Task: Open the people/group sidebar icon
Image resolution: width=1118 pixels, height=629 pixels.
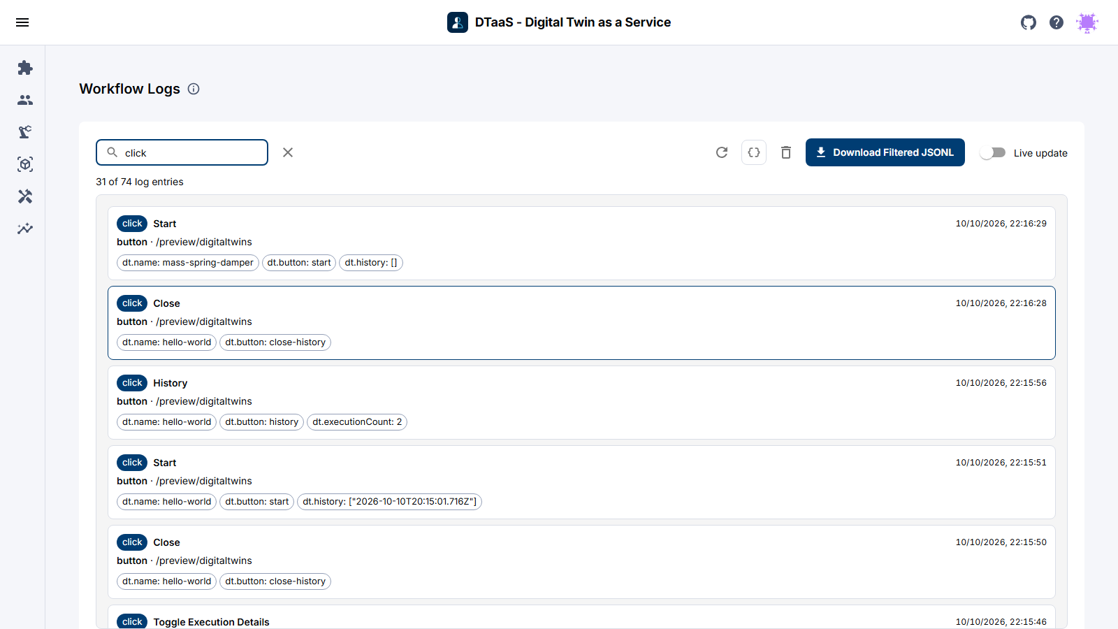Action: (25, 100)
